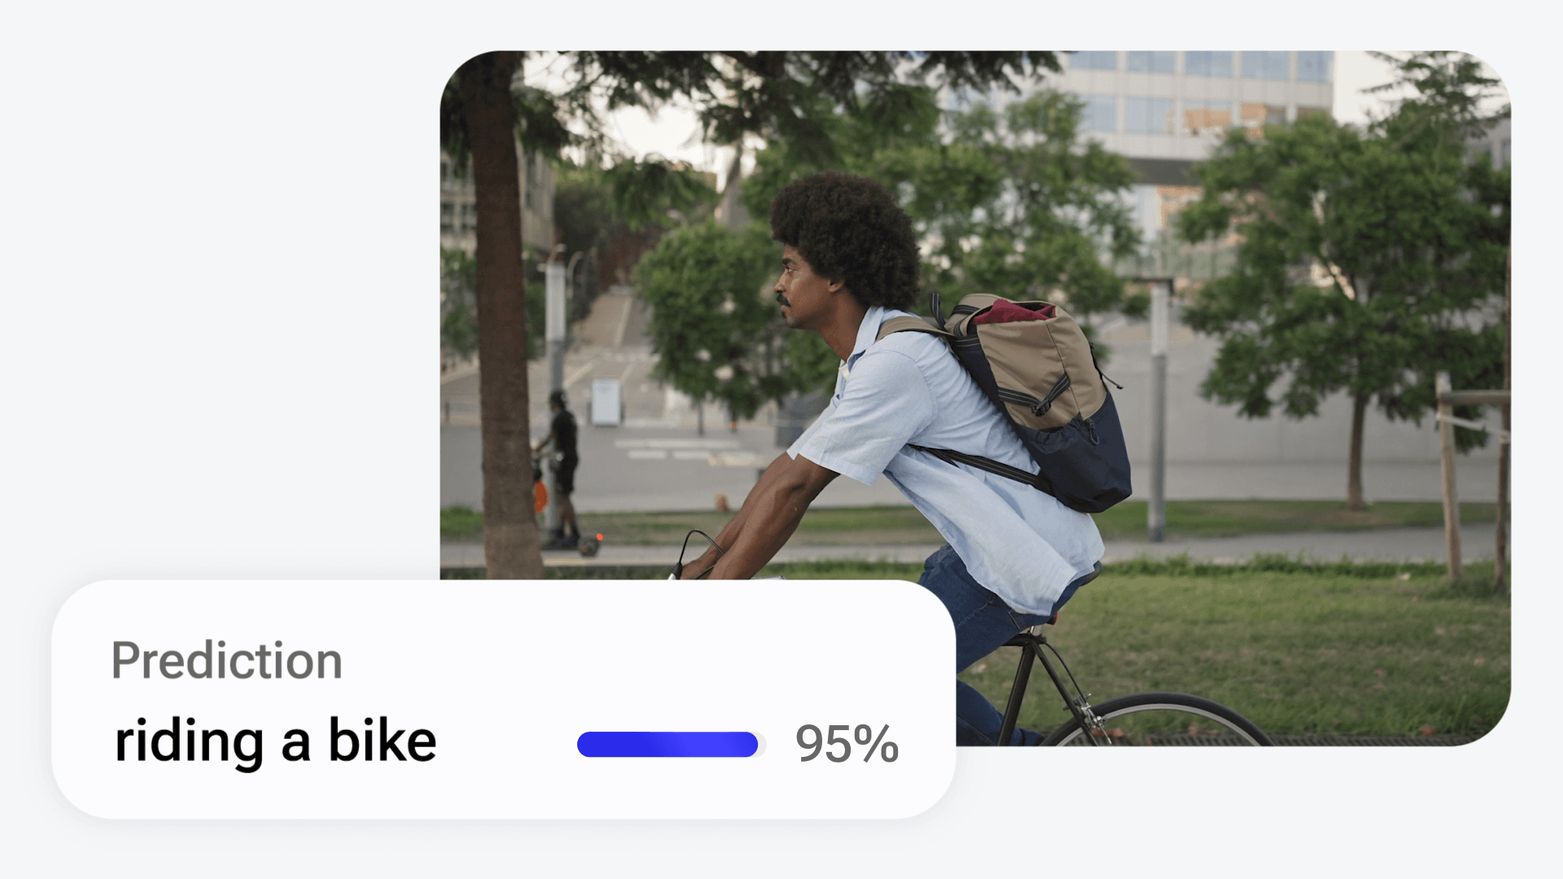Click the blue confidence progress bar
This screenshot has height=879, width=1563.
point(668,744)
